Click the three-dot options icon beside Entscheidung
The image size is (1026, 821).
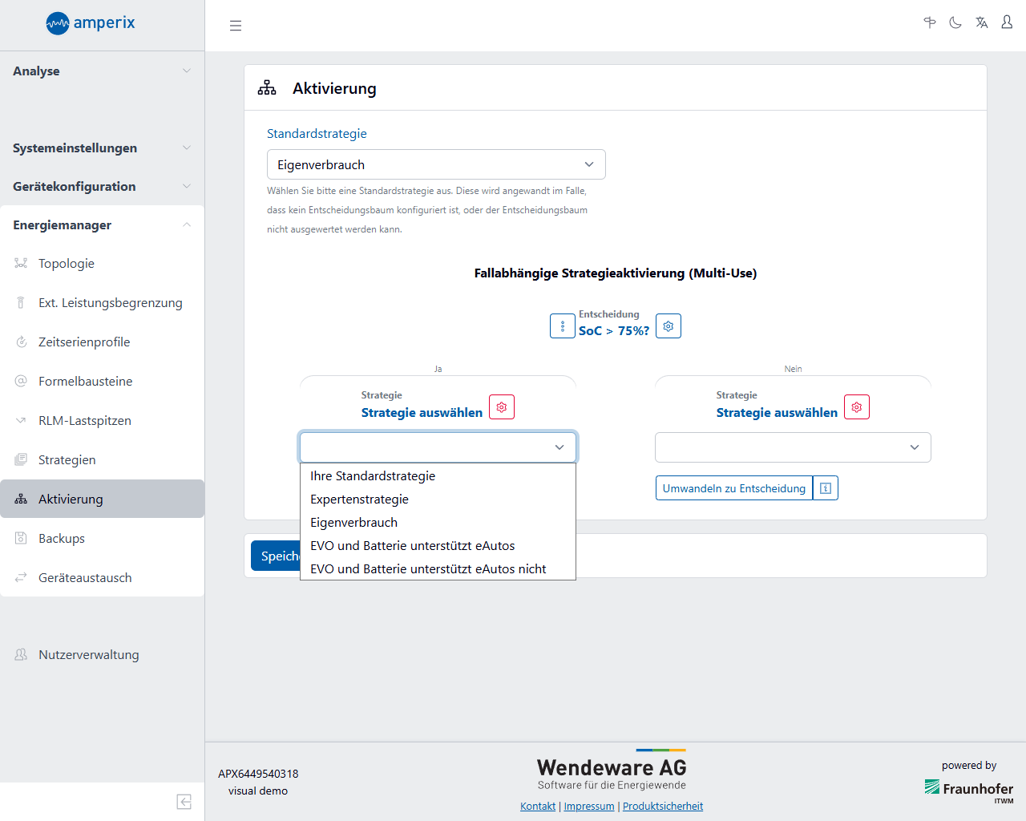pos(562,326)
